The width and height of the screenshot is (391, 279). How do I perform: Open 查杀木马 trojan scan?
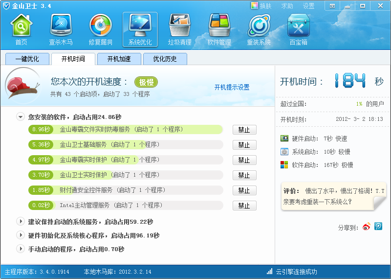point(61,29)
